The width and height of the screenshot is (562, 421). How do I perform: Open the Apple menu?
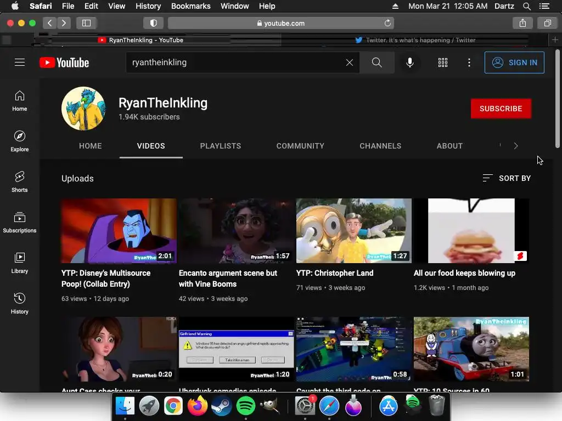pyautogui.click(x=15, y=6)
